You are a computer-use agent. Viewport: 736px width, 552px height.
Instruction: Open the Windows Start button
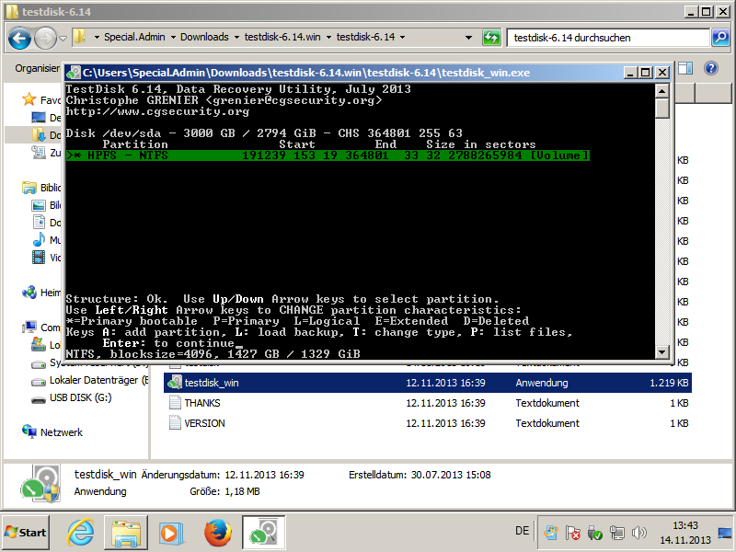tap(26, 533)
